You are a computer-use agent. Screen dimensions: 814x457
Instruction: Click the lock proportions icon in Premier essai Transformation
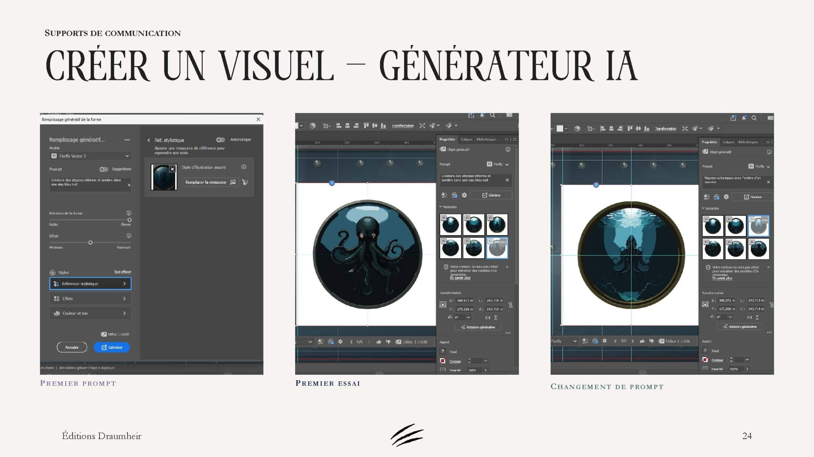tap(511, 305)
